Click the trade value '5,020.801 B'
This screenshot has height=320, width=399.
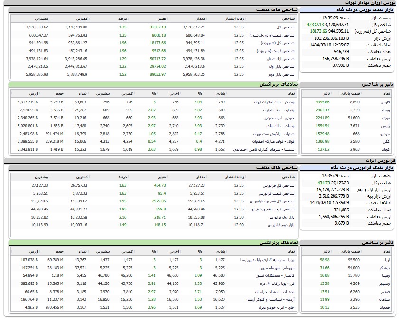(x=28, y=126)
